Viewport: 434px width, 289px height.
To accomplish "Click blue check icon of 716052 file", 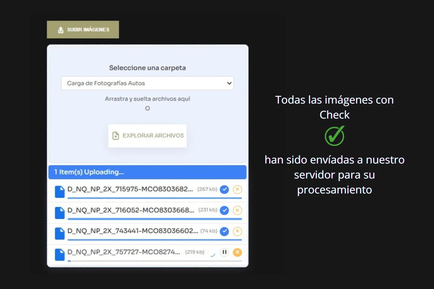I will tap(224, 210).
